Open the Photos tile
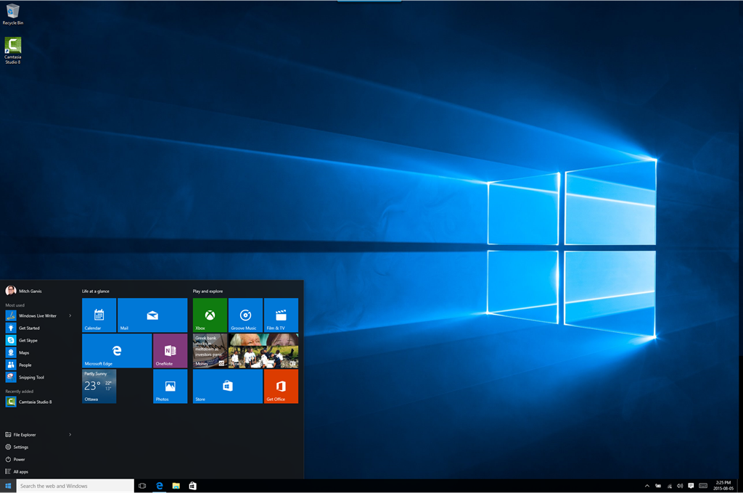Image resolution: width=743 pixels, height=493 pixels. [x=170, y=386]
